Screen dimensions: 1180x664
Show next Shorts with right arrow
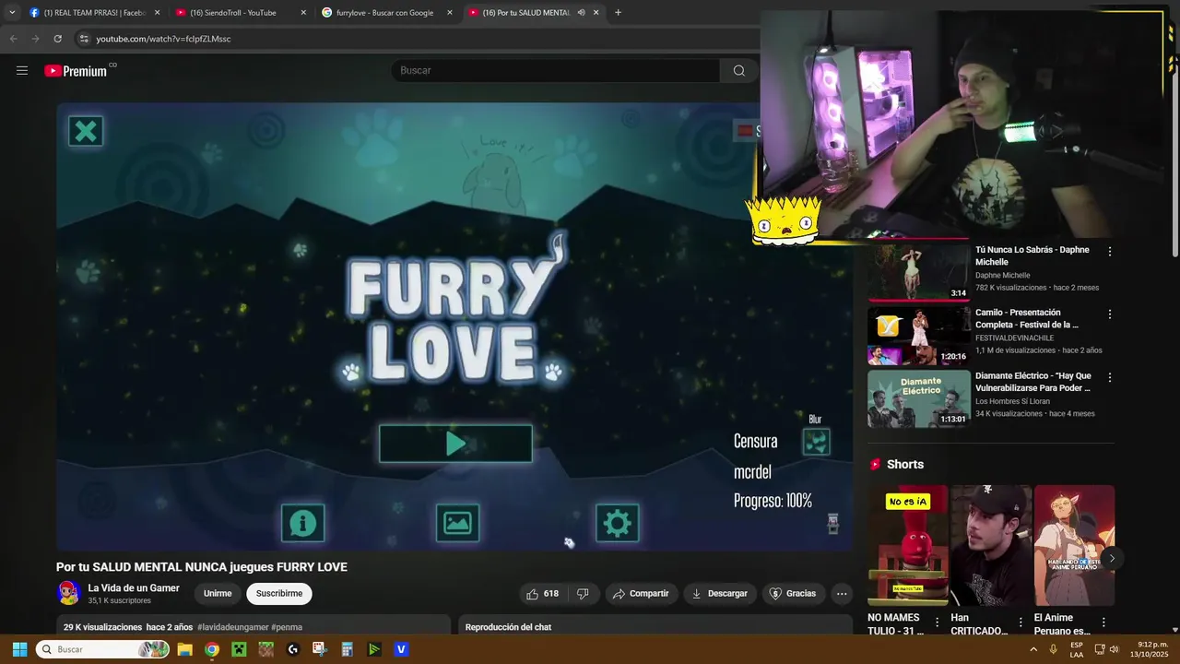coord(1112,558)
